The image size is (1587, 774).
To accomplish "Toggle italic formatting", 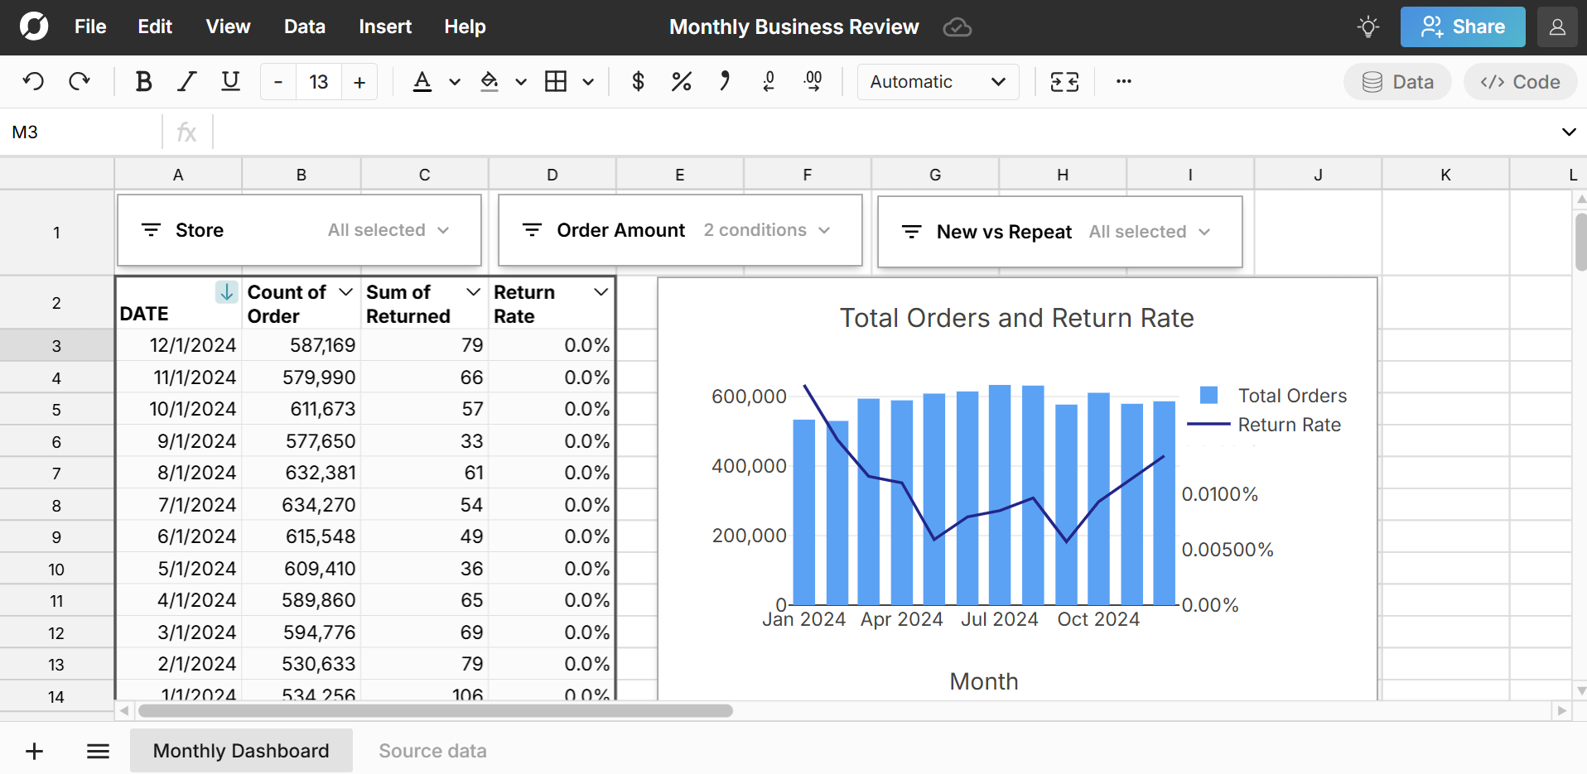I will point(186,81).
